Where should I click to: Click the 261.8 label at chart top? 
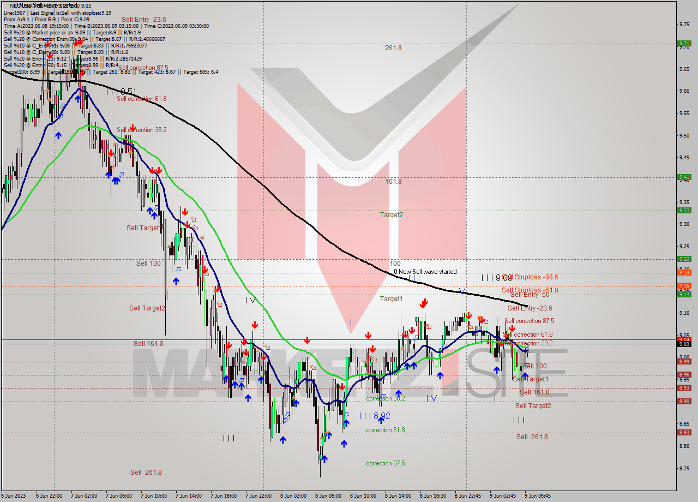click(x=393, y=48)
